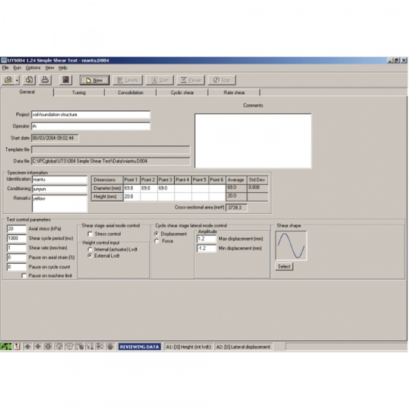Click the green icon at status bar's left end
409x409 pixels.
pos(6,346)
